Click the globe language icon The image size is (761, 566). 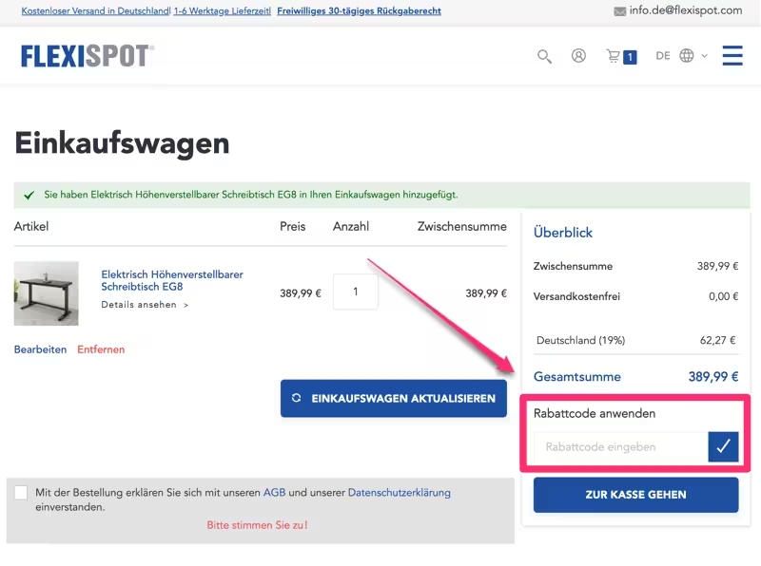click(687, 56)
